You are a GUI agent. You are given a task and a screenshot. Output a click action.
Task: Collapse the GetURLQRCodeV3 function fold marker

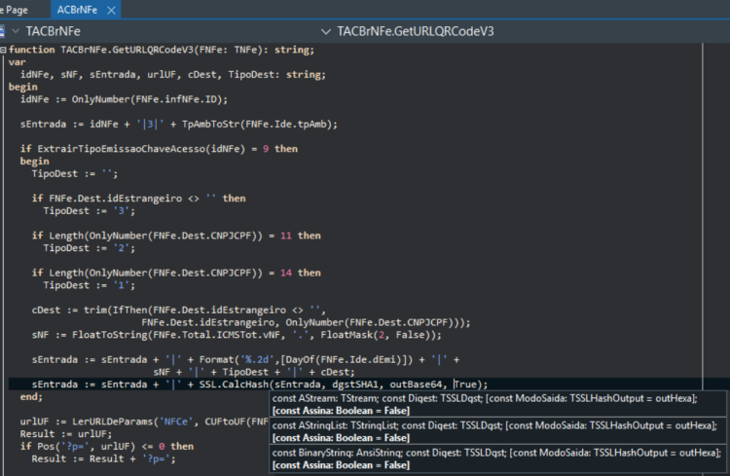3,50
